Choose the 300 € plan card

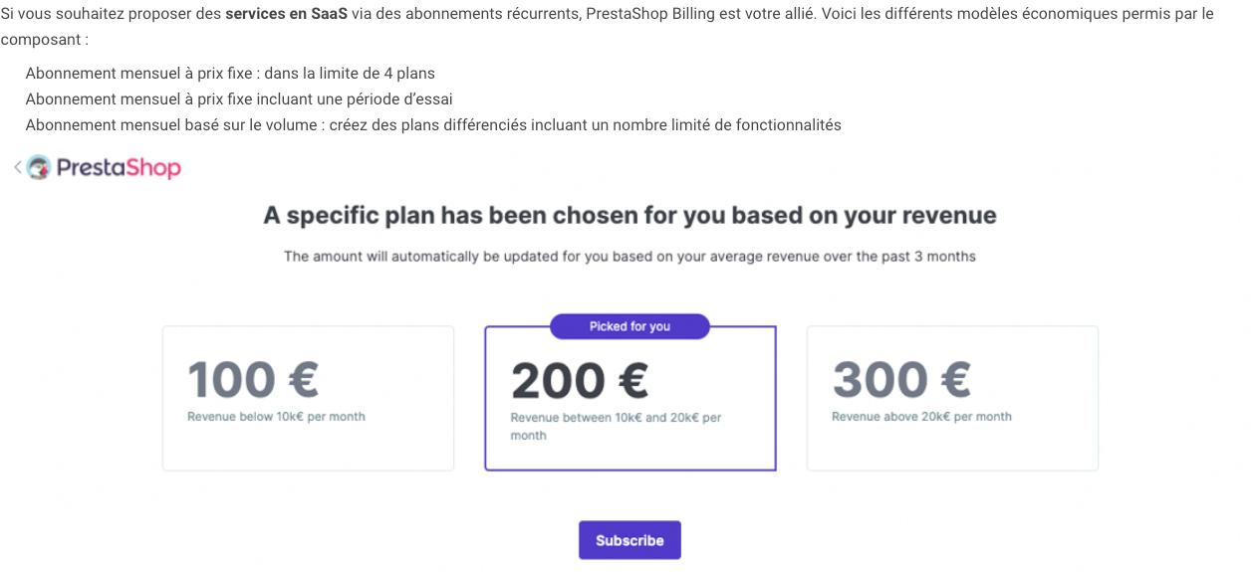pyautogui.click(x=951, y=398)
